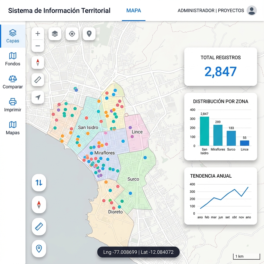This screenshot has height=264, width=264.
Task: Click the DISTRIBUCIÓN POR ZONA heading
Action: tap(221, 102)
